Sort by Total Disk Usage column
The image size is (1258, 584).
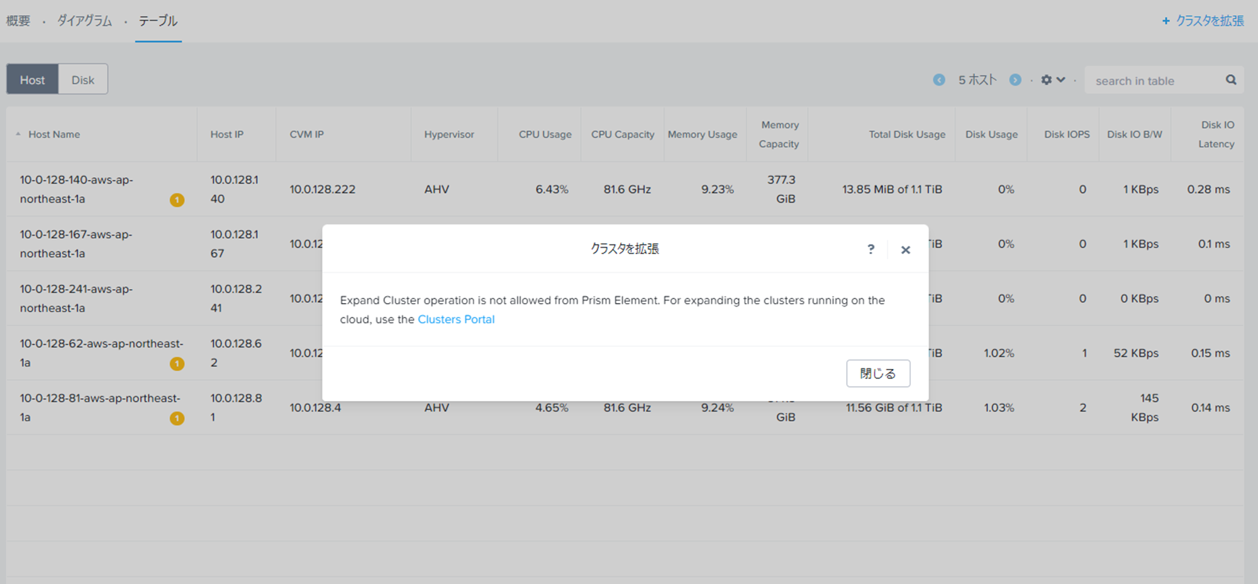point(907,135)
